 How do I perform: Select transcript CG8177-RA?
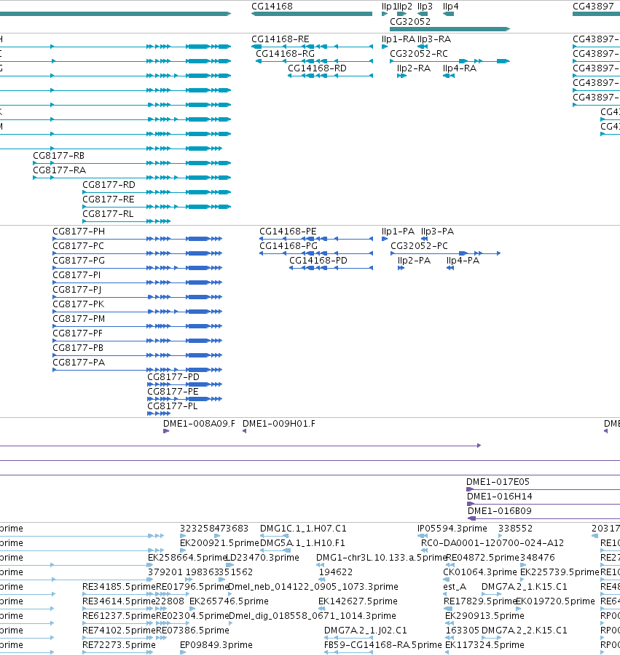point(60,170)
